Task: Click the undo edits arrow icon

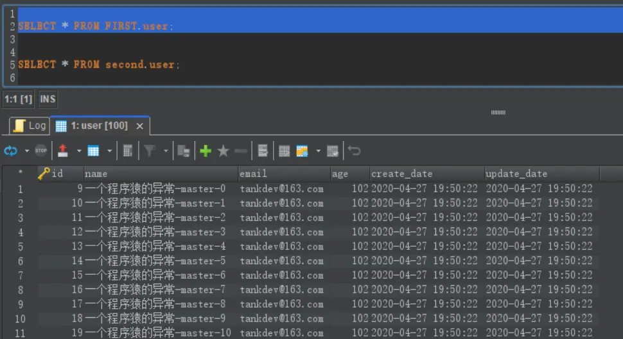Action: 354,151
